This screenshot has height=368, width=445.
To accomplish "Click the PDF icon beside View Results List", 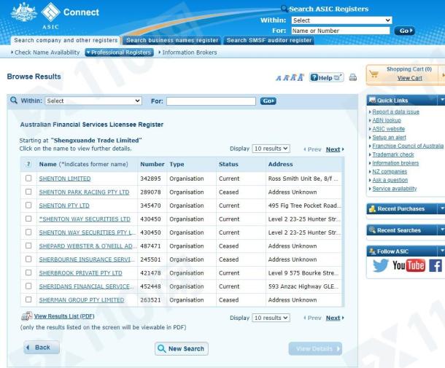I will [27, 316].
